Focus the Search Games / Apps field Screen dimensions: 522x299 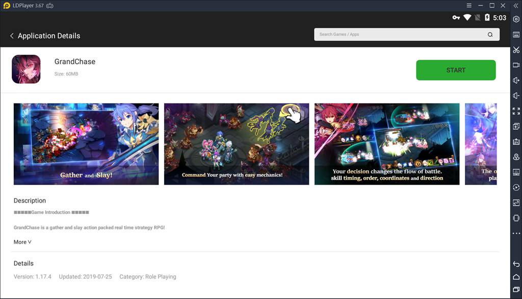[406, 34]
